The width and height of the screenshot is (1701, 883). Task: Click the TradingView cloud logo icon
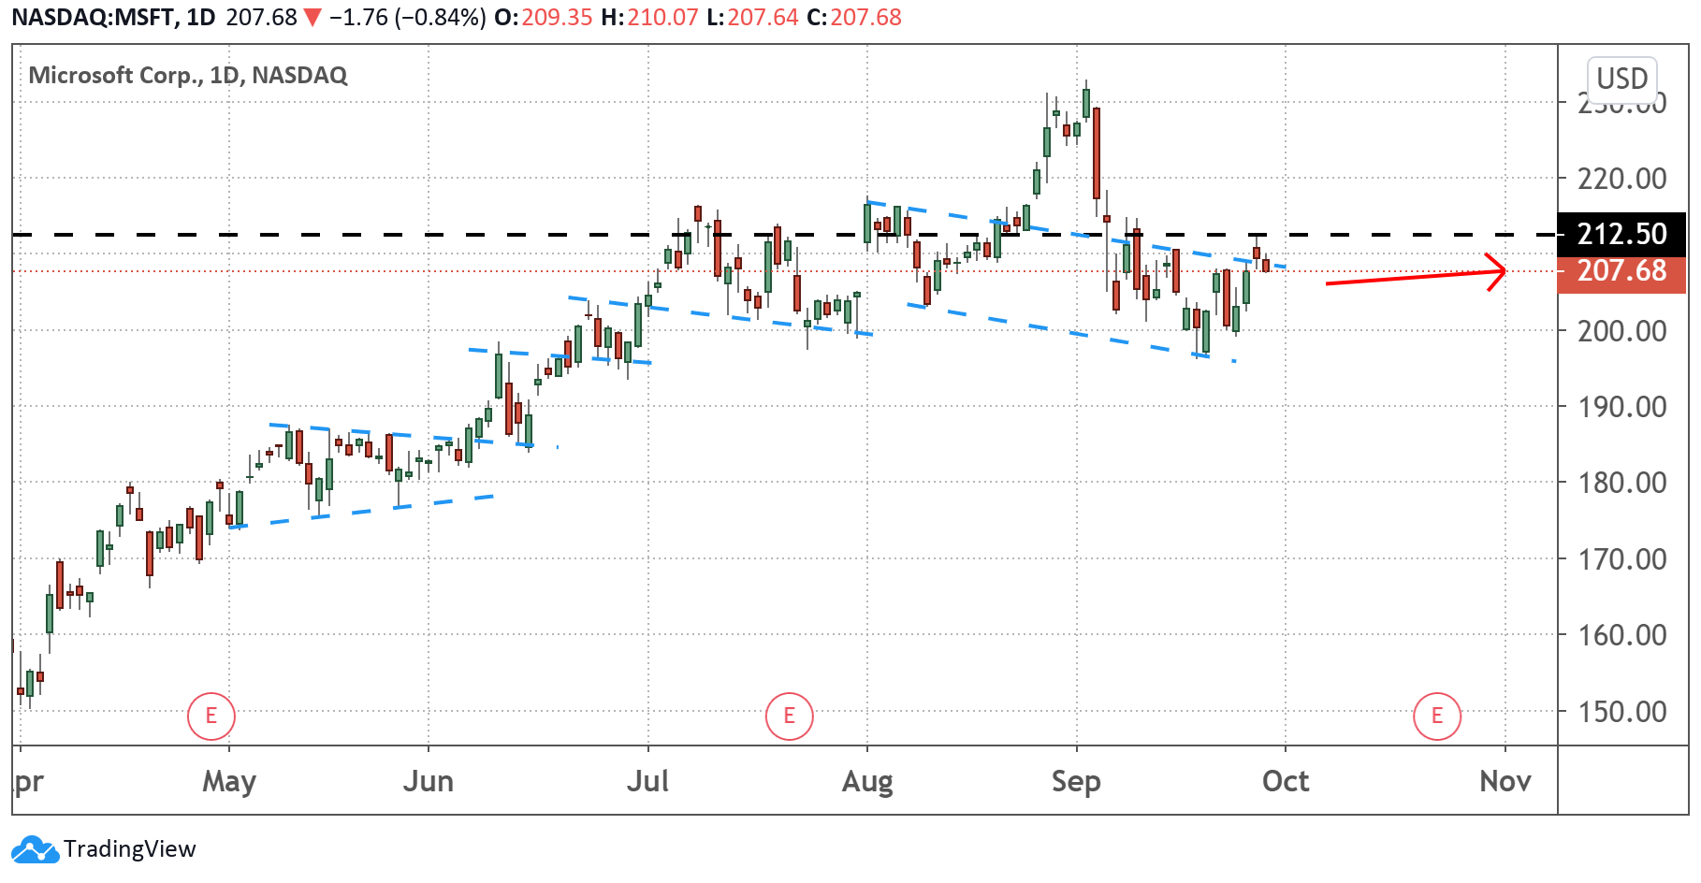coord(35,849)
